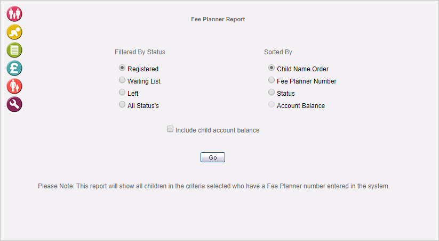Click the Go button

pos(213,157)
